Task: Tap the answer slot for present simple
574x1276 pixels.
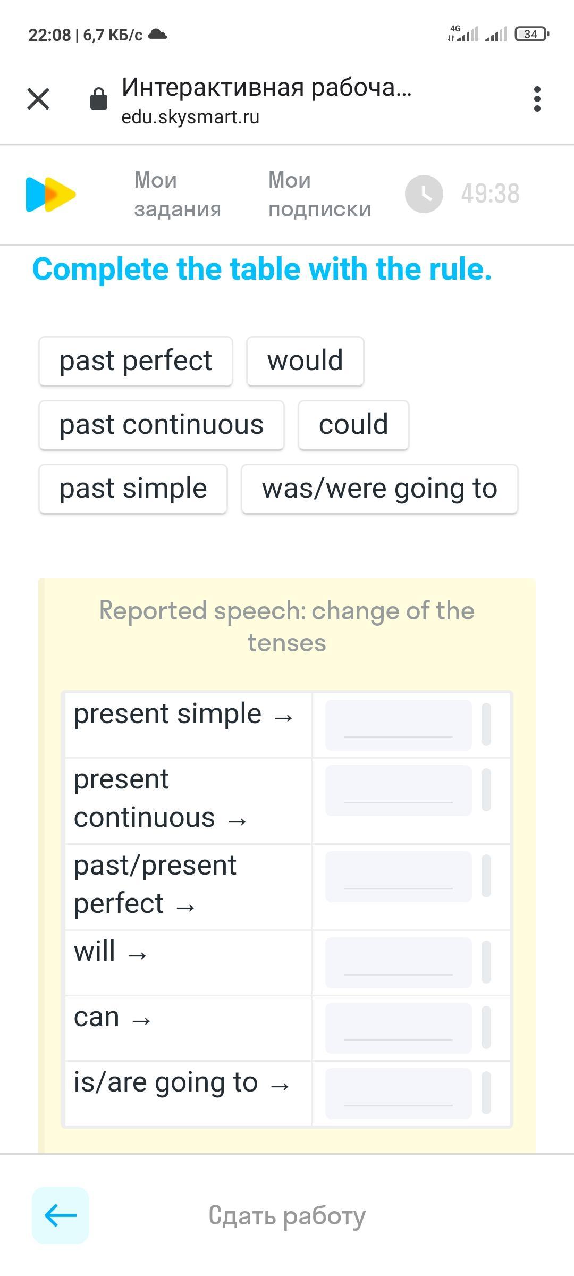Action: [x=399, y=725]
